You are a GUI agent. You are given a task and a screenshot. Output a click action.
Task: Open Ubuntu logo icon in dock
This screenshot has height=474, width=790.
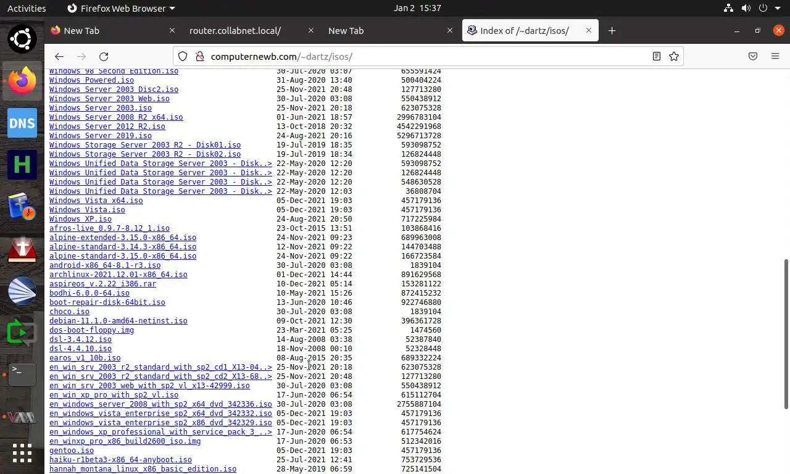click(x=22, y=39)
